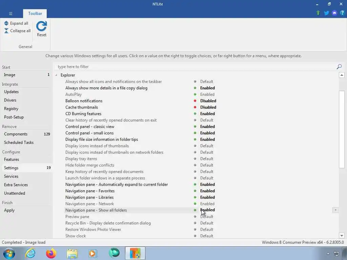
Task: Click the vertical scrollbar thumb
Action: point(342,129)
